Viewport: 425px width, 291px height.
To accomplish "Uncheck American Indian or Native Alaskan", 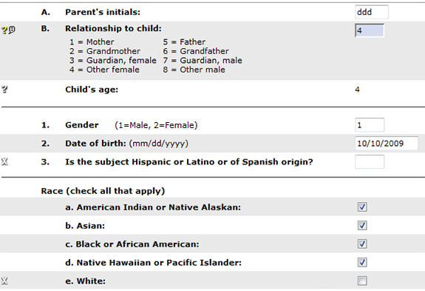I will point(362,207).
